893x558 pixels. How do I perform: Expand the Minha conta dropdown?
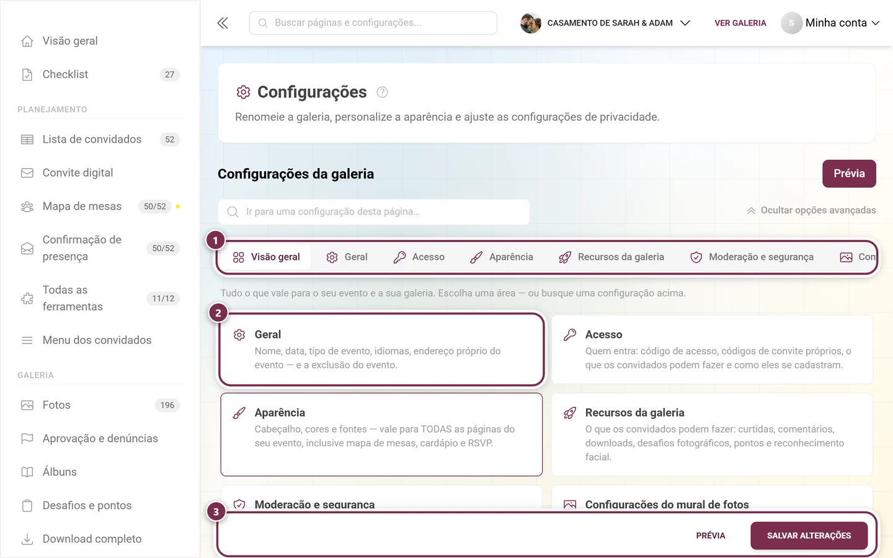click(x=876, y=23)
